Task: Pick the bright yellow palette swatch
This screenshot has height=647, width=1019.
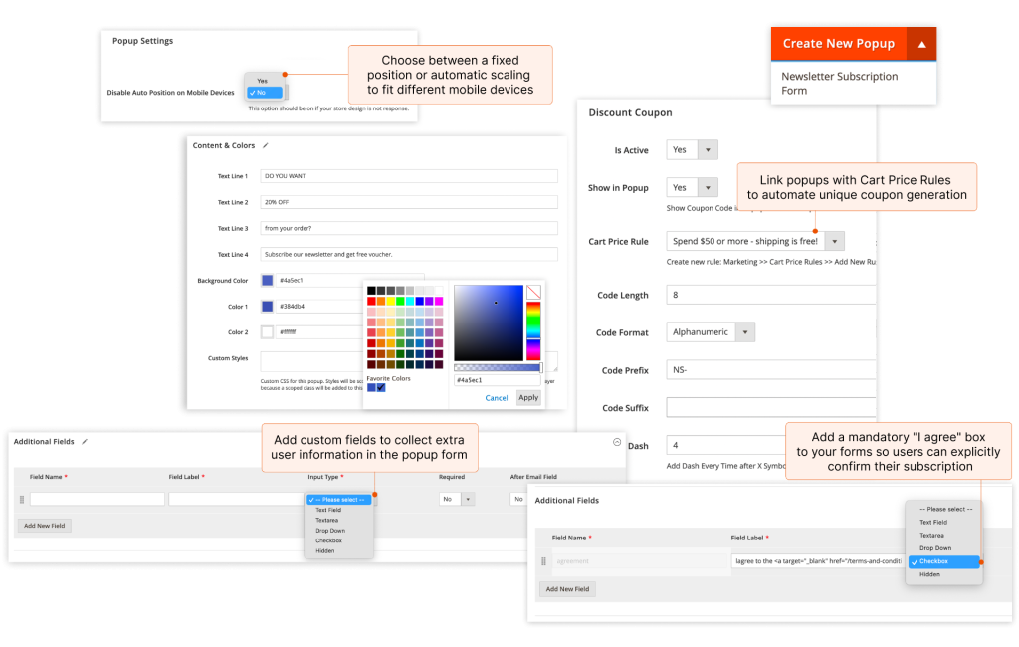Action: (390, 301)
